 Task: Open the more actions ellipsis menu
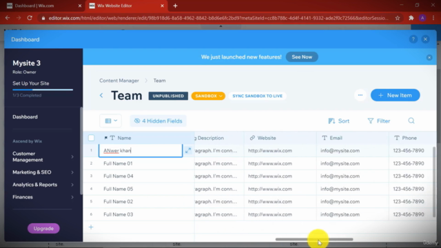[360, 95]
